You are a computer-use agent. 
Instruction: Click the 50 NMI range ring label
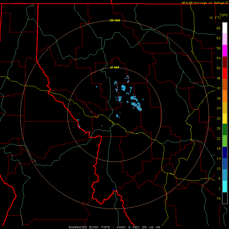point(114,67)
